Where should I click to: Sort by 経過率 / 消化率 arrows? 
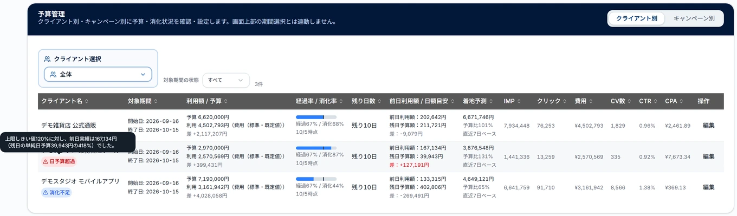coord(341,101)
